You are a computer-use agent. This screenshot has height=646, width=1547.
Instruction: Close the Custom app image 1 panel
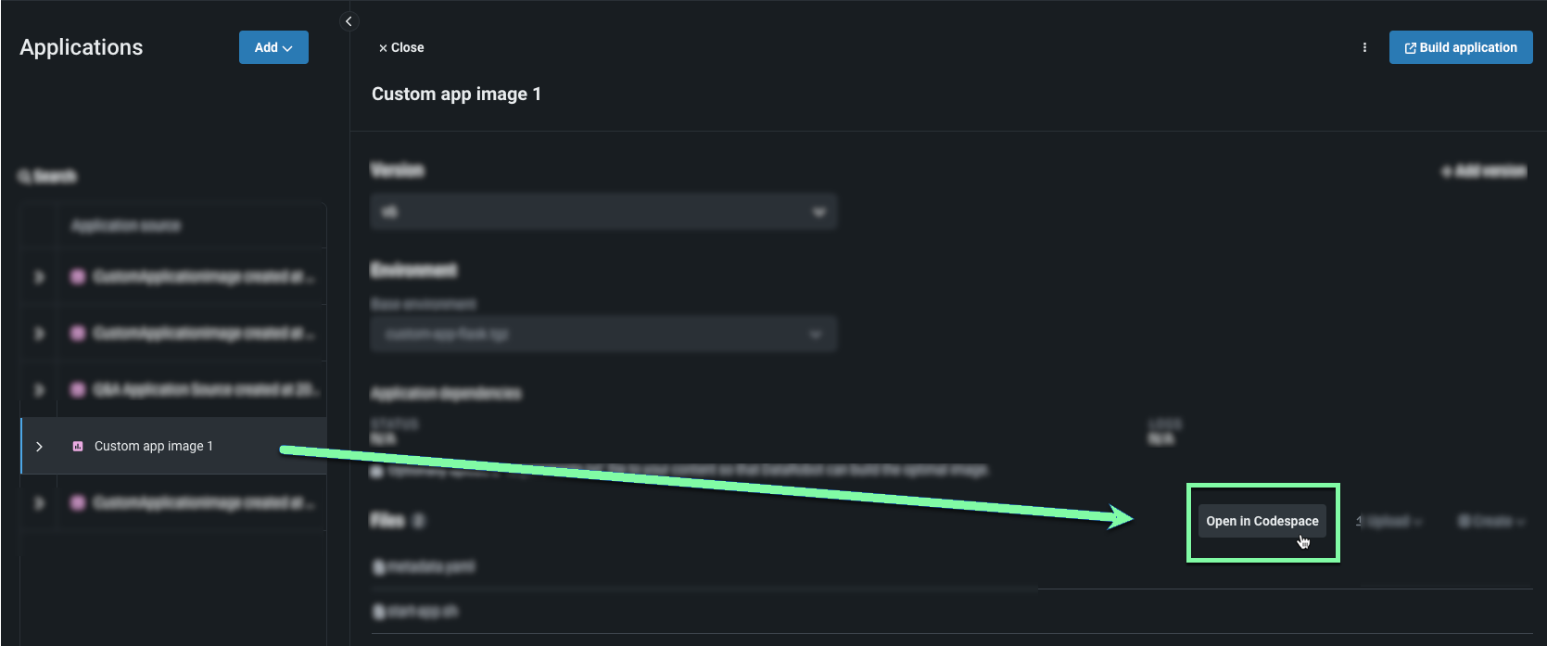tap(401, 47)
